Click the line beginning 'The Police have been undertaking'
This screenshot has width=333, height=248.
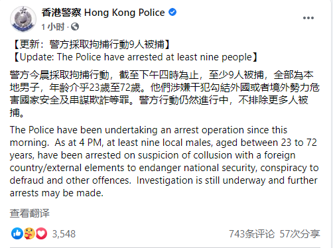(x=149, y=130)
